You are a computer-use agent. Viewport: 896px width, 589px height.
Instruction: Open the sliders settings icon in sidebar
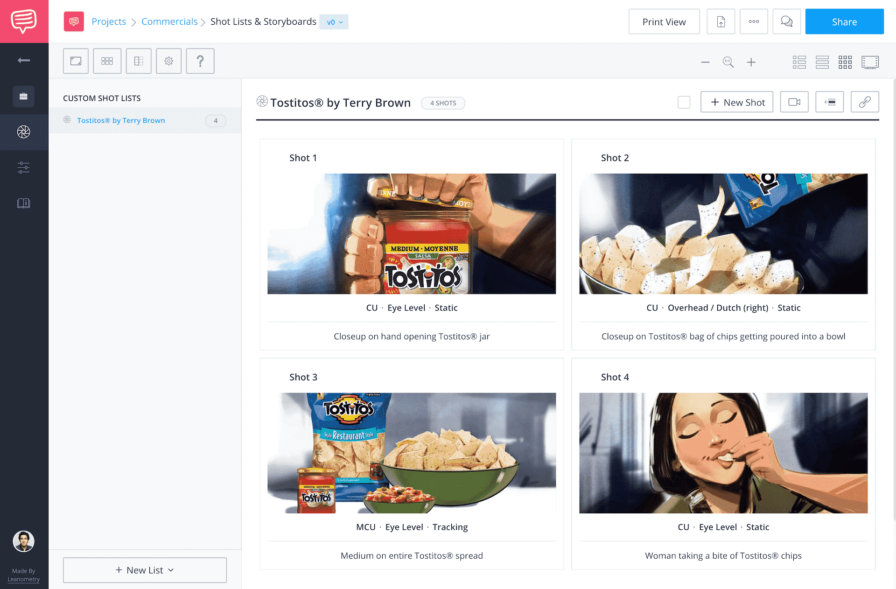tap(24, 168)
